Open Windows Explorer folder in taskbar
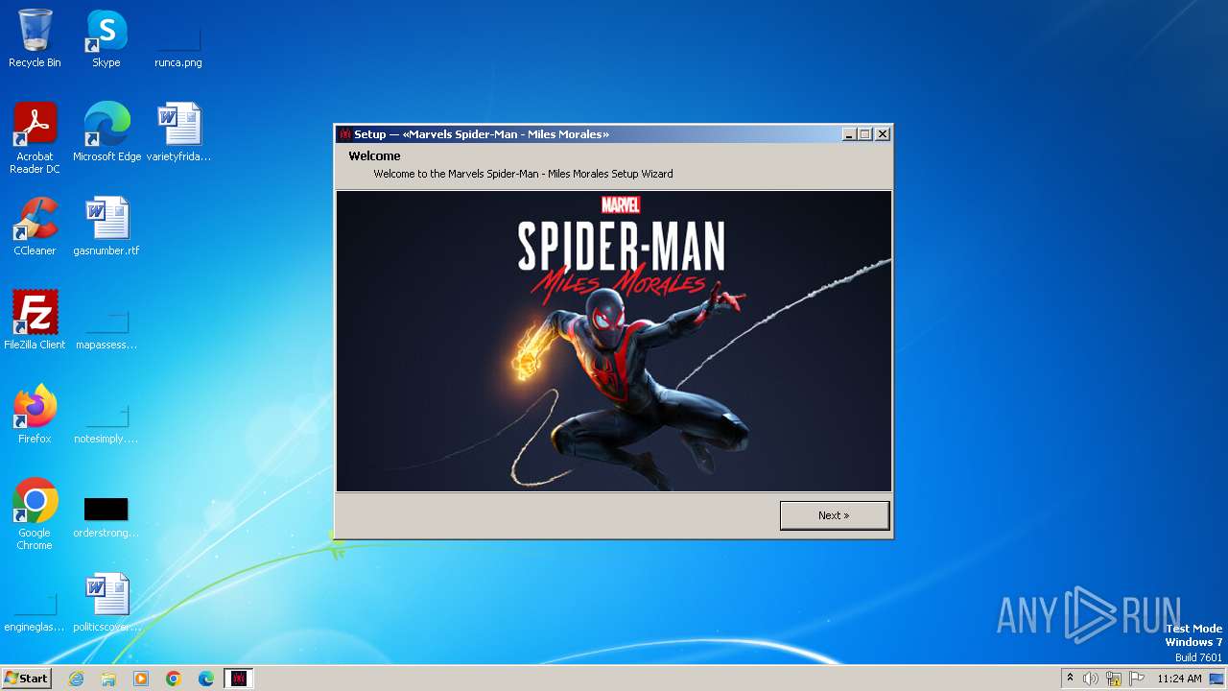1228x691 pixels. click(x=108, y=679)
